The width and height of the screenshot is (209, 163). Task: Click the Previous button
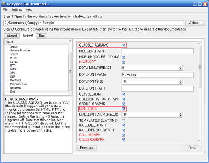click(x=86, y=148)
